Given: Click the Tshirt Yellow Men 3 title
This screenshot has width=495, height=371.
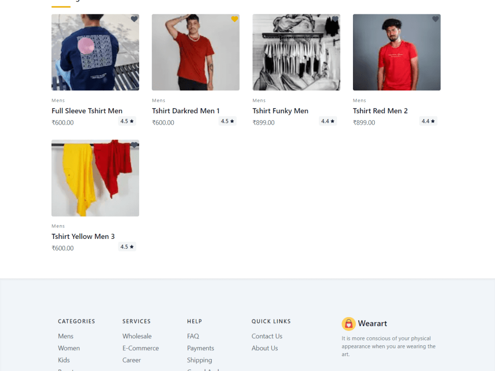Looking at the screenshot, I should coord(83,236).
